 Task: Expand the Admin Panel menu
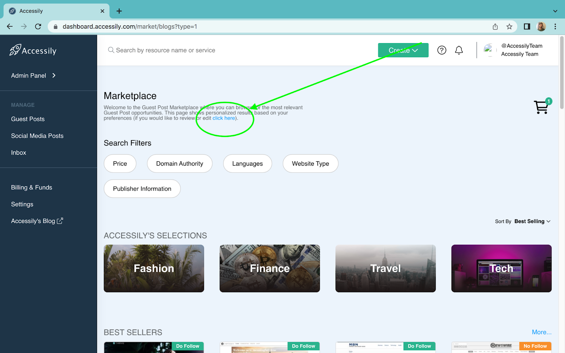(x=33, y=76)
